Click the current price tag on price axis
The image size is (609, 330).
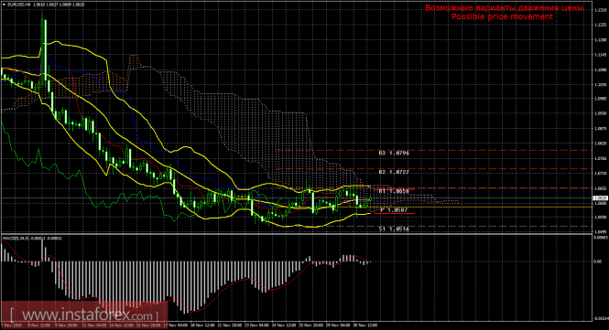[x=599, y=198]
